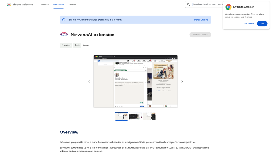Click the Extension category chip

point(66,45)
